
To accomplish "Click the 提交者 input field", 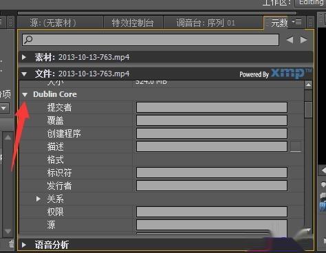I will (212, 107).
